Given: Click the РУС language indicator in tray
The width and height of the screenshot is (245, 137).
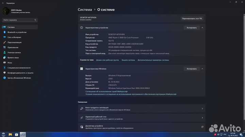Looking at the screenshot, I should coord(225,134).
